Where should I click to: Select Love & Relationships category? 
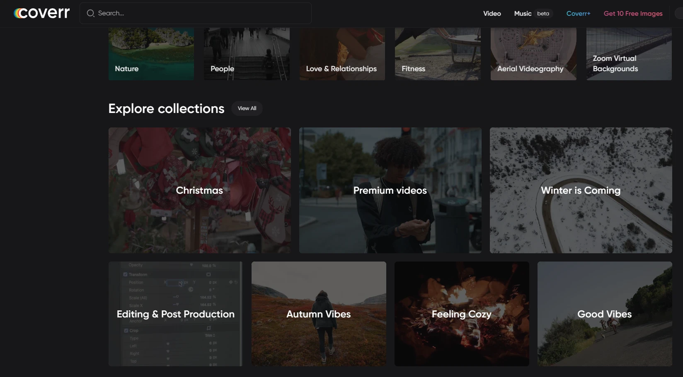342,54
